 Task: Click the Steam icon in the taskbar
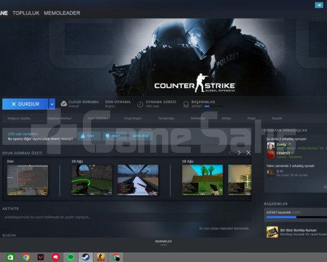point(85,257)
